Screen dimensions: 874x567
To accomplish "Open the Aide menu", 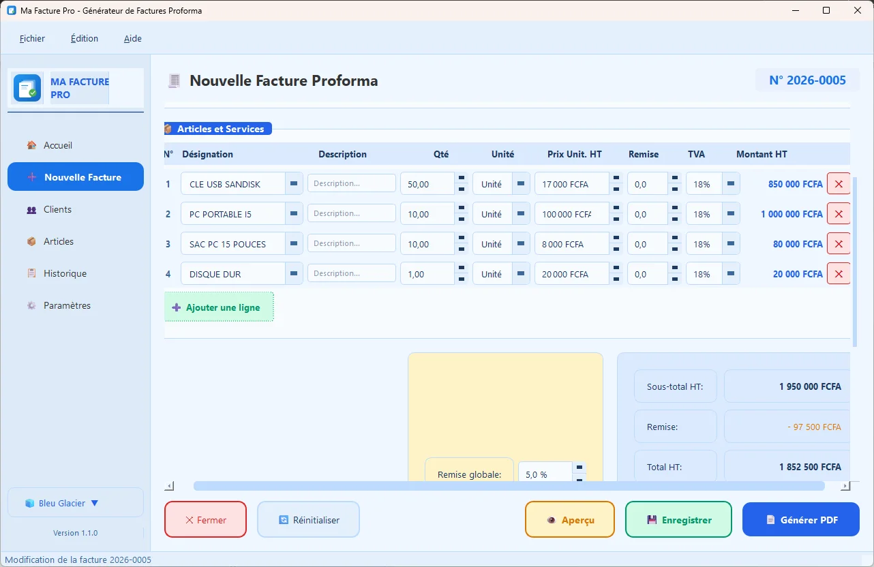I will [133, 39].
